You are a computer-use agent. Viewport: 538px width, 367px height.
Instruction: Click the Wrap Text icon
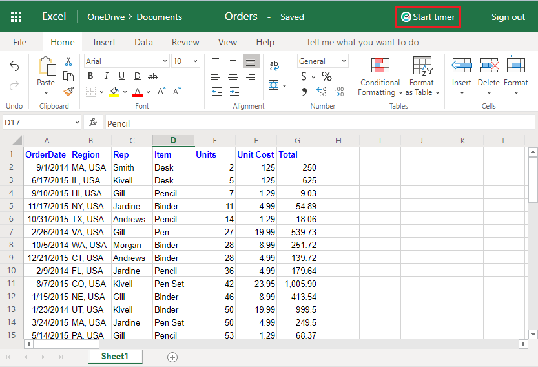274,65
